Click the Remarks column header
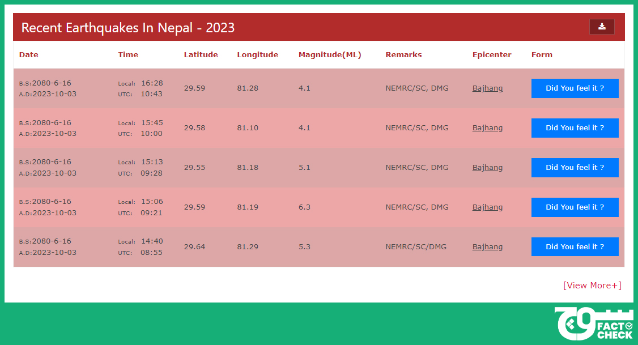 403,54
